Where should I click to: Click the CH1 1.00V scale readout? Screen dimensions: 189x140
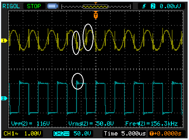tap(22, 134)
